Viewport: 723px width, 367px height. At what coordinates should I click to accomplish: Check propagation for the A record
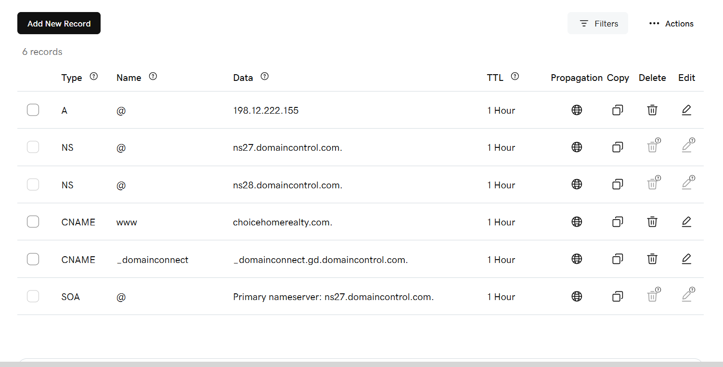click(577, 110)
